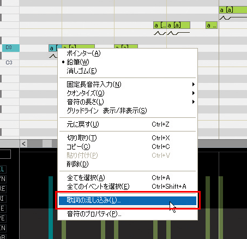The height and width of the screenshot is (239, 247).
Task: Click 元に戻す(U) undo entry
Action: click(128, 124)
